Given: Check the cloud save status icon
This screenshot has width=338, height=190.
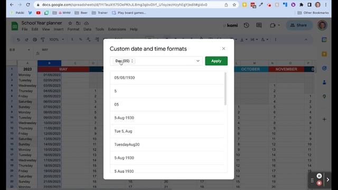Looking at the screenshot, I should pos(86,23).
